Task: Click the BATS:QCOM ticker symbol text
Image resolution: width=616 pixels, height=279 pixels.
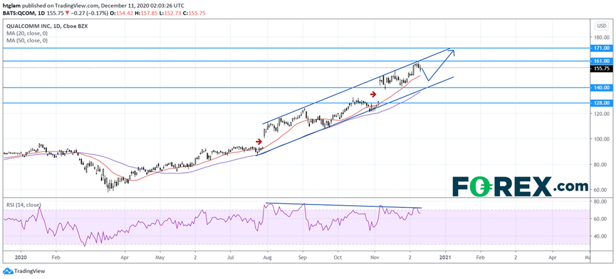Action: pos(20,10)
